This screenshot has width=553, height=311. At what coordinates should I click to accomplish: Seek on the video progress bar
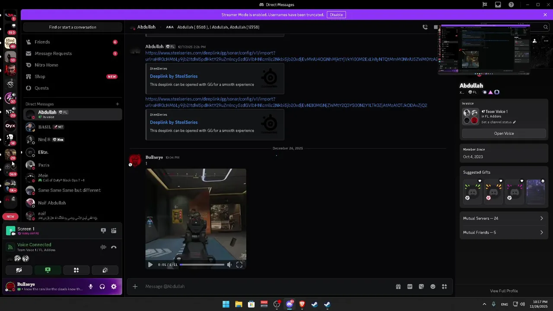coord(202,265)
